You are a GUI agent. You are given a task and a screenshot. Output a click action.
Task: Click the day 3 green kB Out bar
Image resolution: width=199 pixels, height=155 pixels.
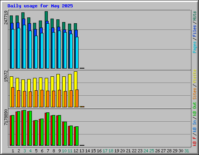[x=24, y=128]
